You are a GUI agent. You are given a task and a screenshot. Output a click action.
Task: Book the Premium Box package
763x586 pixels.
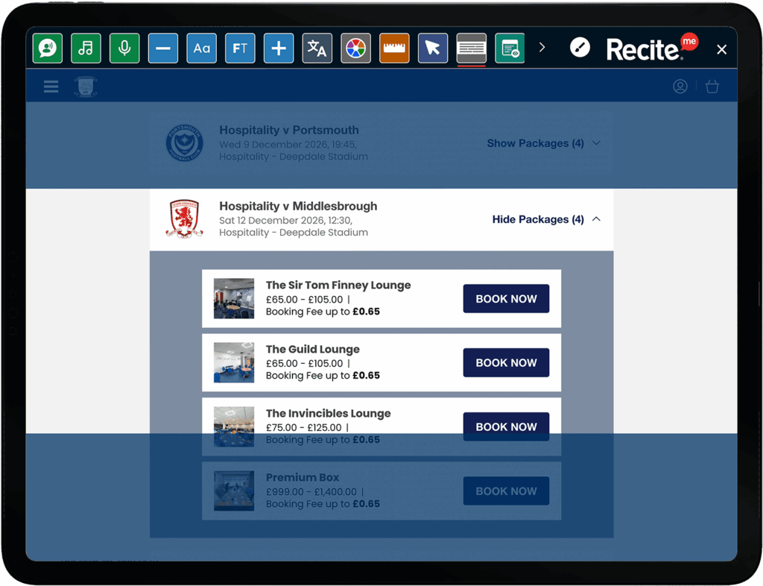tap(506, 491)
